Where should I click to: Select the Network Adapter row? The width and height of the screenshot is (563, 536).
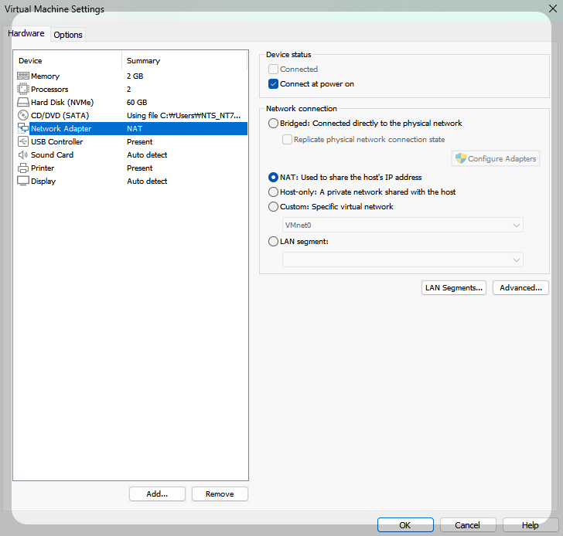[131, 128]
